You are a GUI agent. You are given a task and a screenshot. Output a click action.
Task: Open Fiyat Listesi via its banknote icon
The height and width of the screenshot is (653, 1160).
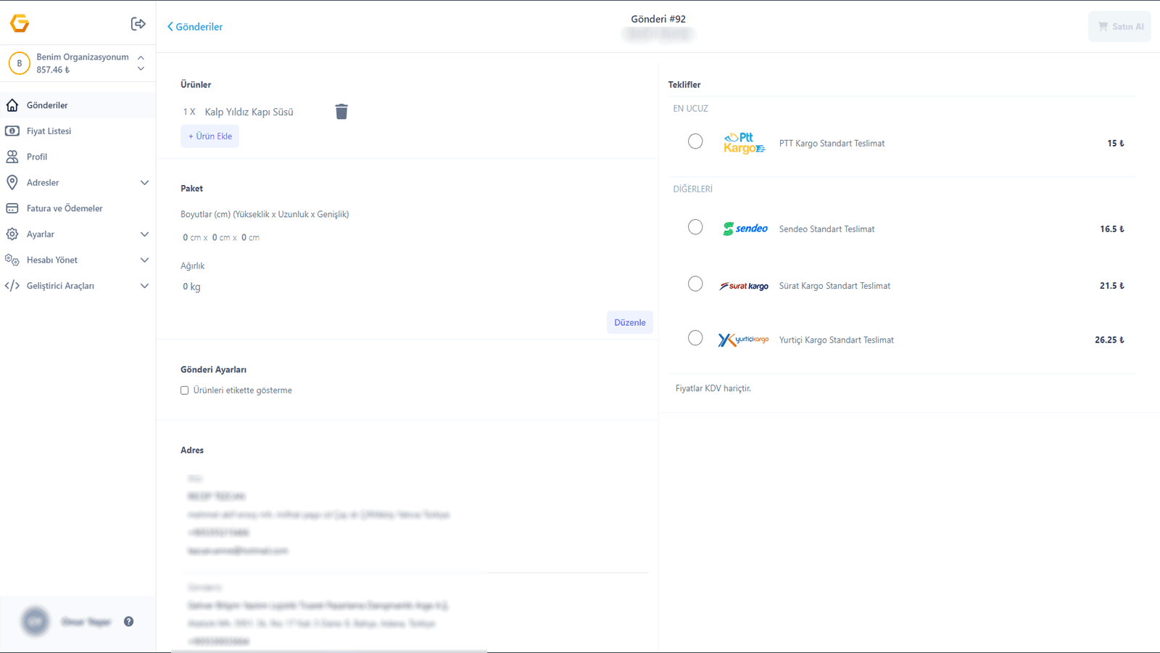(12, 131)
